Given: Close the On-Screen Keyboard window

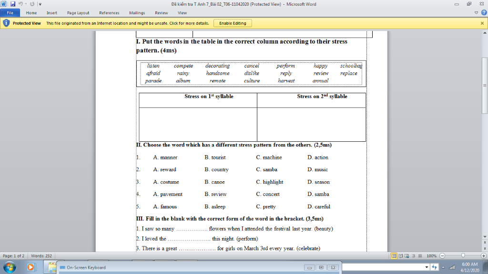Looking at the screenshot, I should point(333,267).
